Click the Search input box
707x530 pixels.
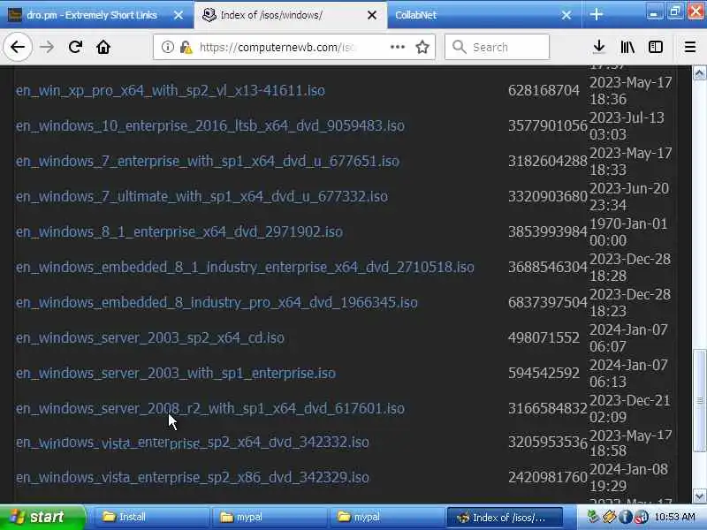click(x=497, y=47)
